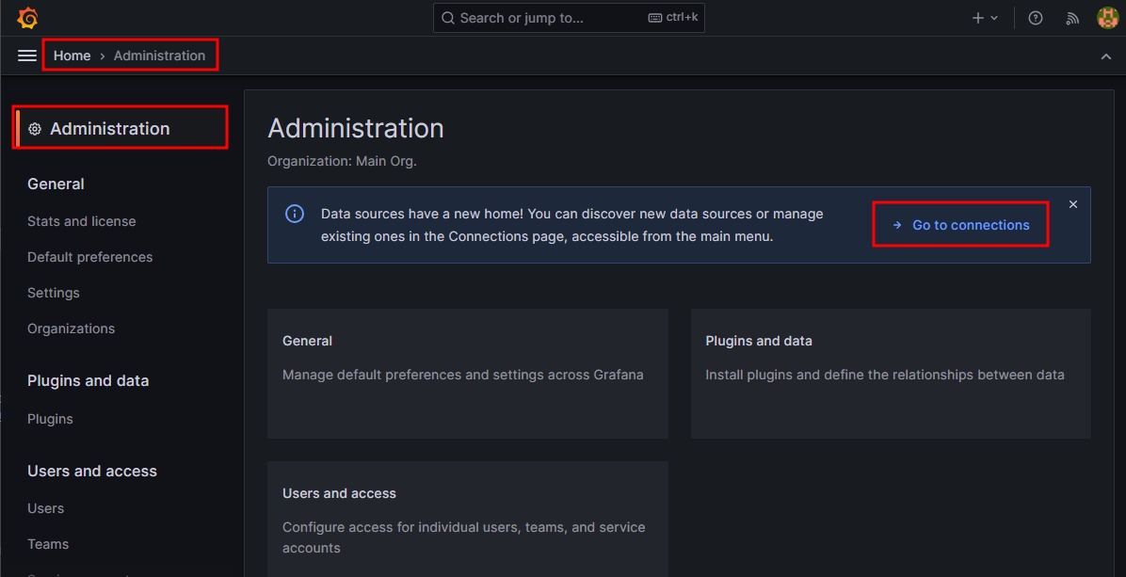Viewport: 1126px width, 577px height.
Task: Open the General card
Action: coord(468,373)
